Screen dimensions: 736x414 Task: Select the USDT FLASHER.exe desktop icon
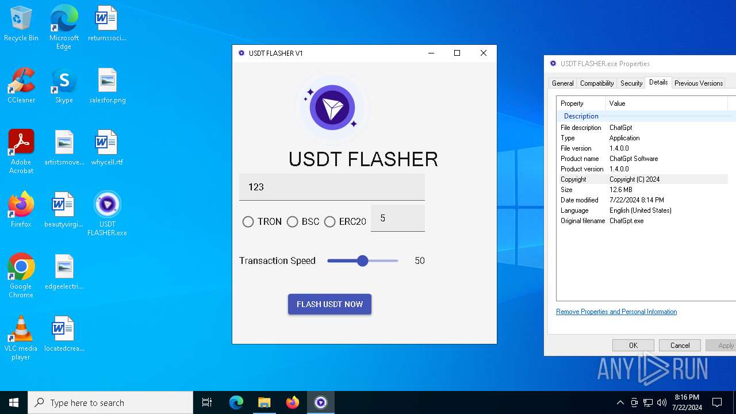(x=107, y=214)
